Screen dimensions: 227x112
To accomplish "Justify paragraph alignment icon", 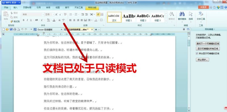I will point(82,20).
